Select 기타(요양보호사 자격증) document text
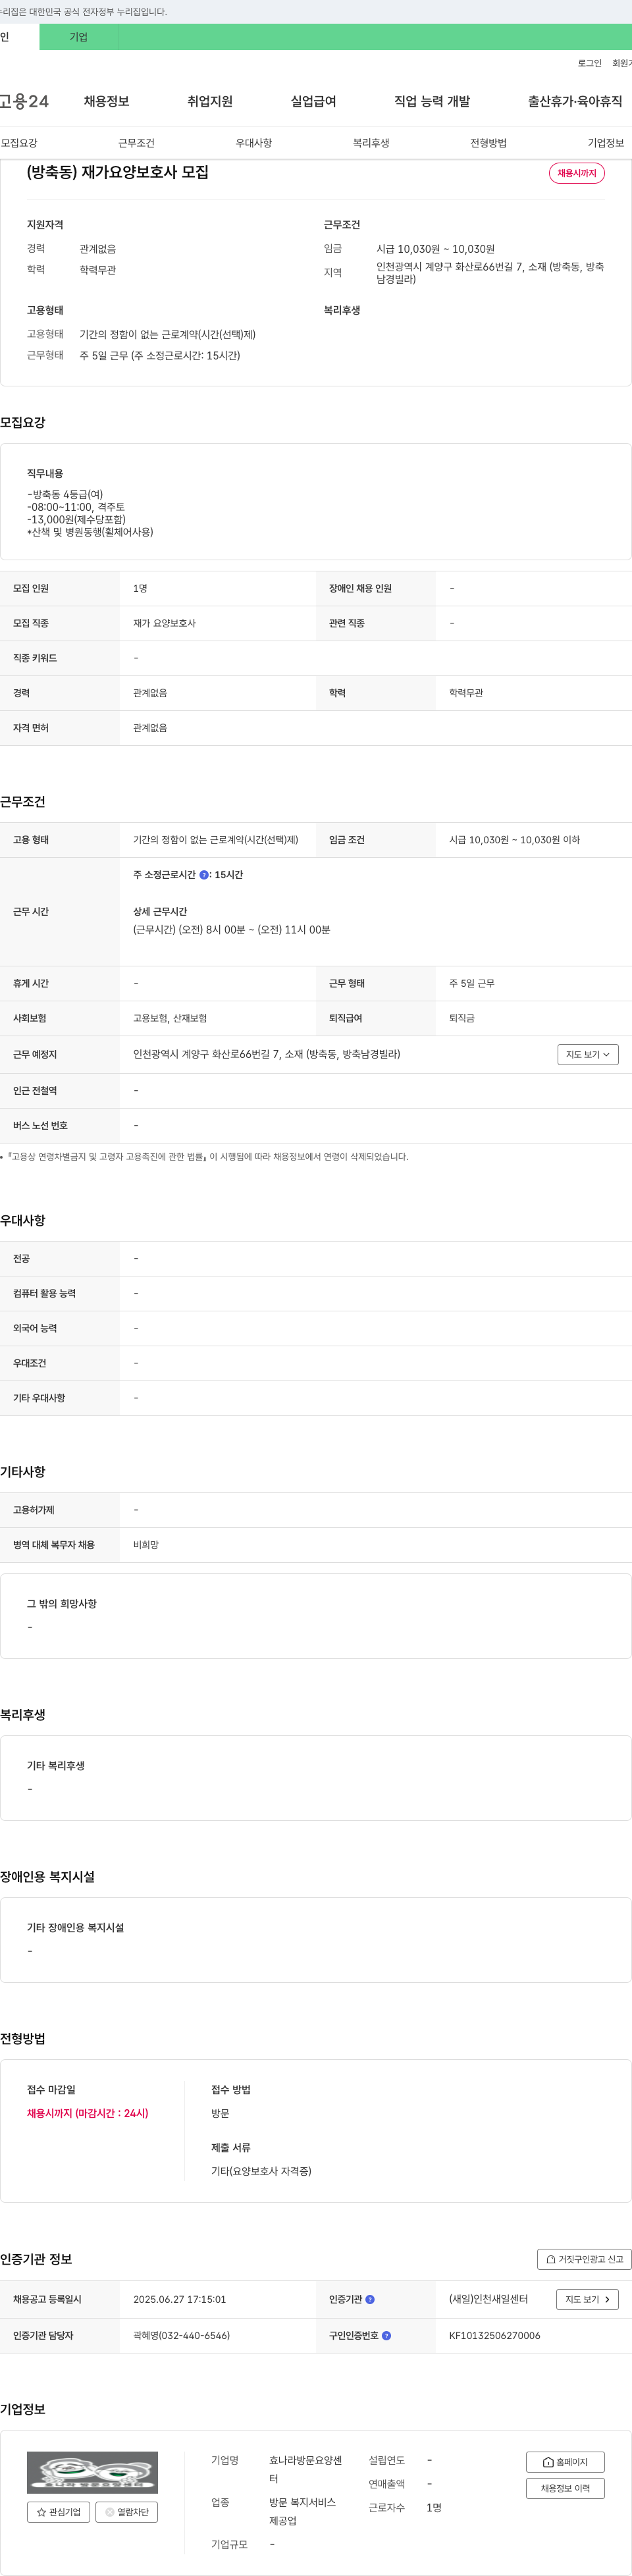 pos(261,2171)
